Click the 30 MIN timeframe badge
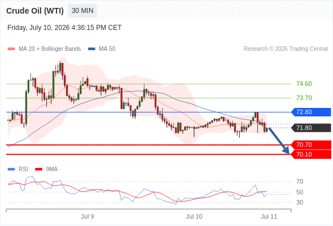The width and height of the screenshot is (333, 226). [x=82, y=11]
